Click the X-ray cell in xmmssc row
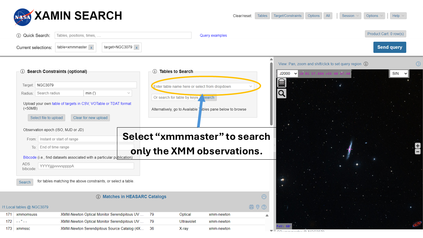Viewport: 423px width, 238px height. pos(184,228)
